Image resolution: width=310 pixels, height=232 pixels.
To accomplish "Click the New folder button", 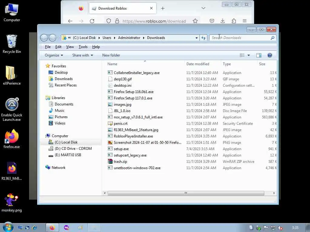I will [111, 55].
